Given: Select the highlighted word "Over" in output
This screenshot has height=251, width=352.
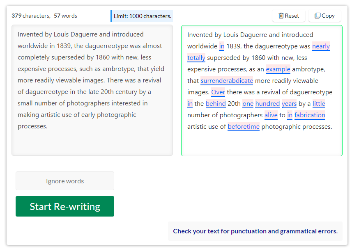Looking at the screenshot, I should [218, 92].
